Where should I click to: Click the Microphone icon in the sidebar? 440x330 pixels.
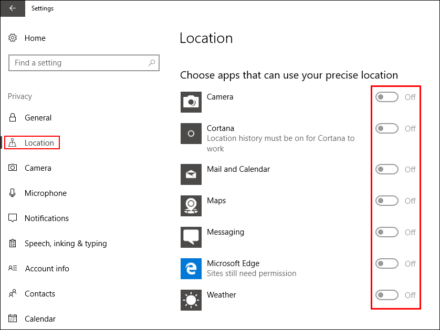(13, 193)
